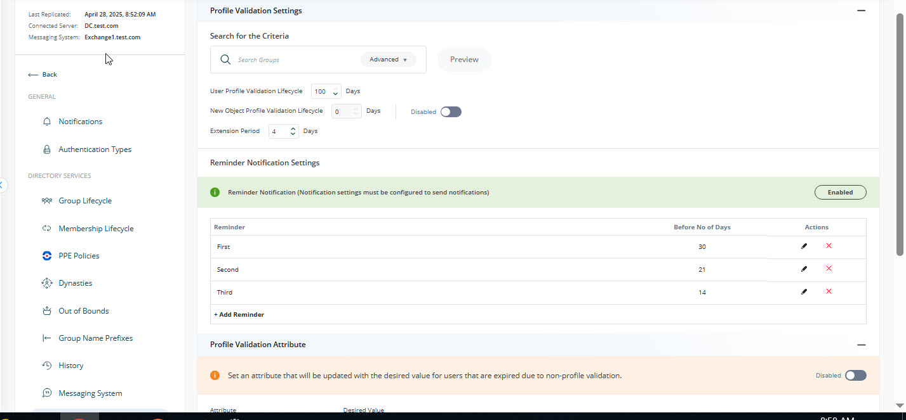Go Back using the arrow link

[x=42, y=74]
